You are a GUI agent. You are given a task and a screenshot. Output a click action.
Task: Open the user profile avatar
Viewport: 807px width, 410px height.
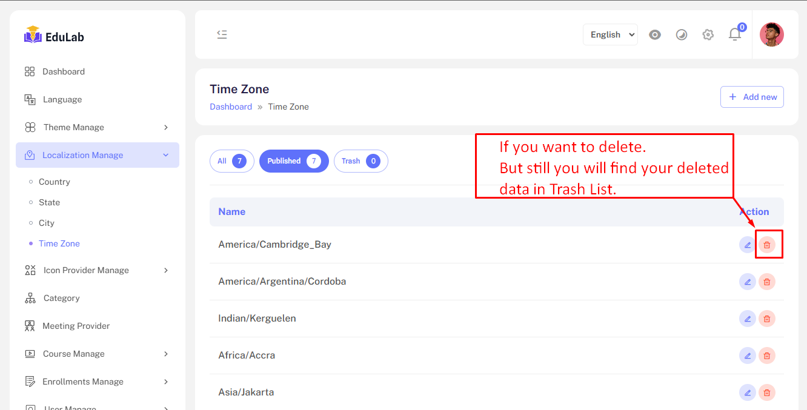click(771, 35)
